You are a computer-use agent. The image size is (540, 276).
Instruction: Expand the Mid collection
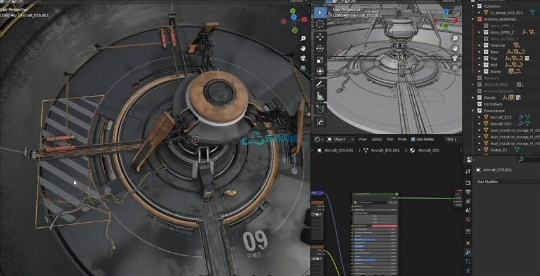pos(480,65)
